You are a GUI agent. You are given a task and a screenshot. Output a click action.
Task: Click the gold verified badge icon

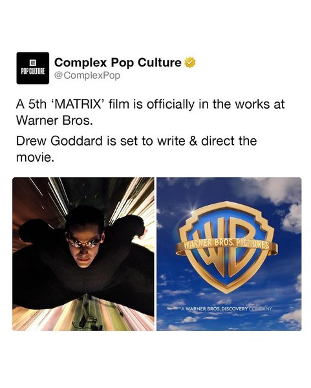tap(190, 63)
